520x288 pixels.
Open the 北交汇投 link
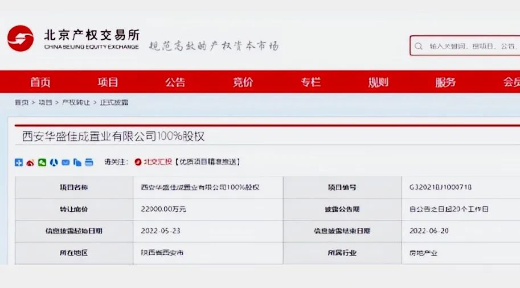158,162
